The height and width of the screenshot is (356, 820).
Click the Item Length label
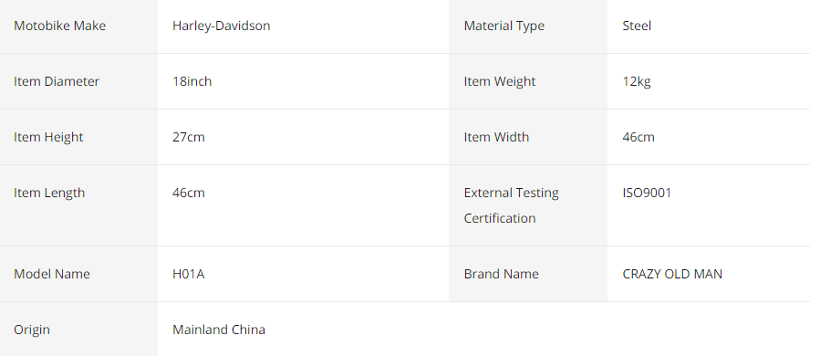click(x=49, y=193)
